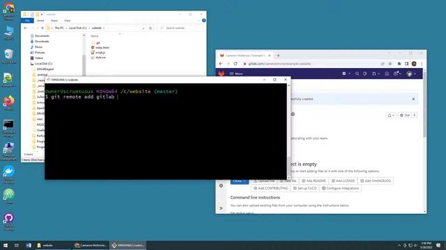Click 'Local Disk (C:)' in the address breadcrumb
The image size is (446, 250).
tap(77, 28)
